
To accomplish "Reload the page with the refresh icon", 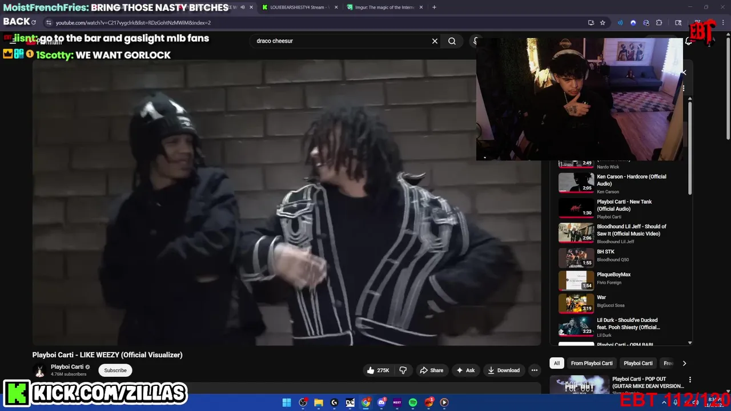I will [x=34, y=22].
